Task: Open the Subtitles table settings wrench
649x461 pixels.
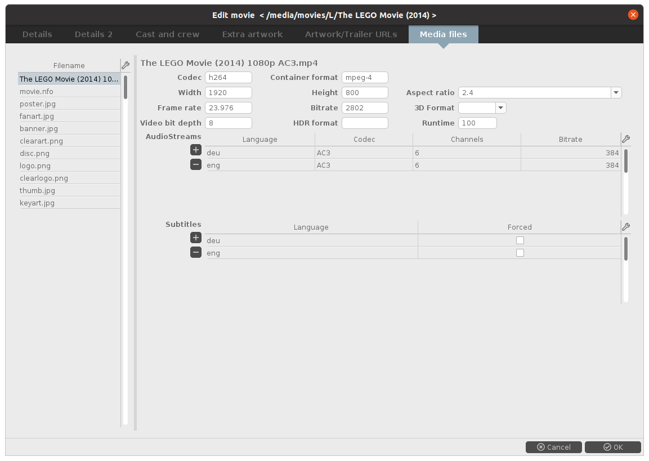Action: tap(625, 227)
